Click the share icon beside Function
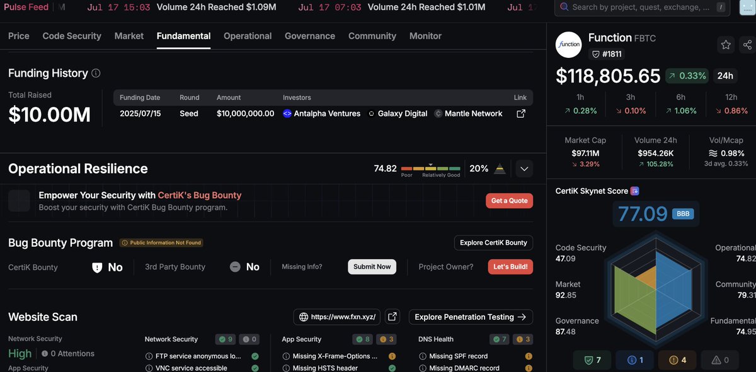 point(747,45)
